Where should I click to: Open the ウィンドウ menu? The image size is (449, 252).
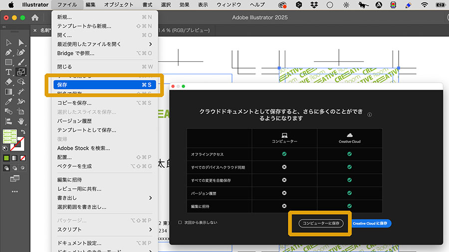pyautogui.click(x=229, y=5)
